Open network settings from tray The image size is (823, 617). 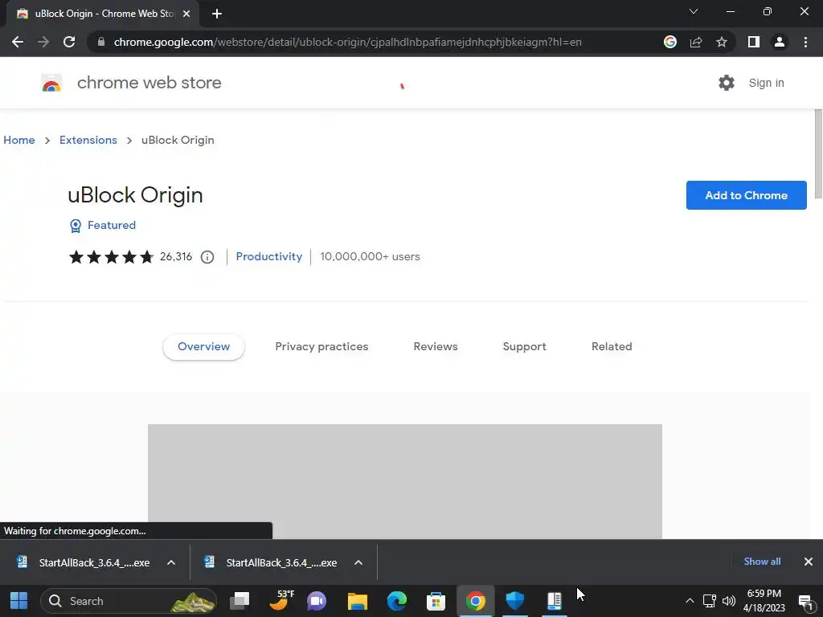point(710,601)
